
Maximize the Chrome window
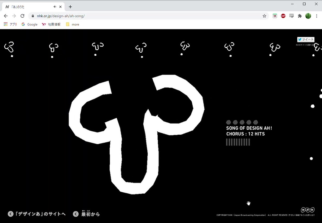point(304,4)
